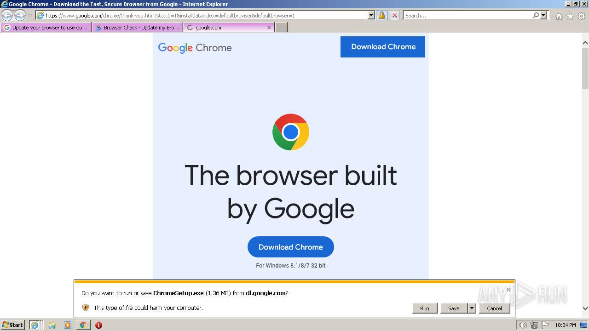Open the recent pages dropdown arrow

(x=30, y=16)
